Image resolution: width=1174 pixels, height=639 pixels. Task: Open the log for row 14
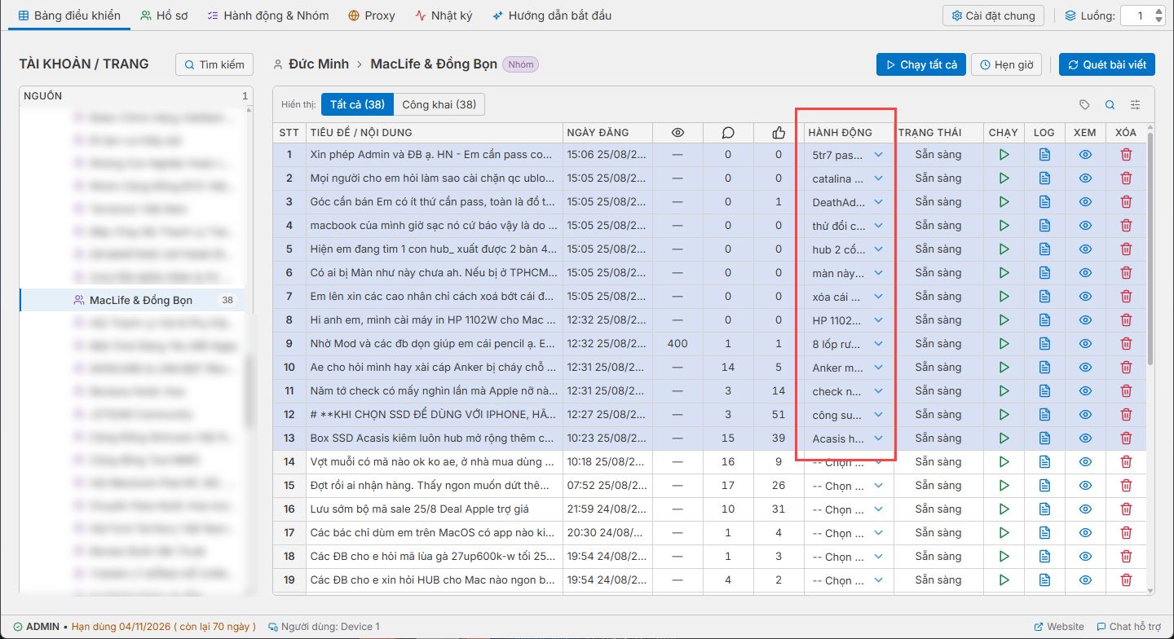[1044, 462]
